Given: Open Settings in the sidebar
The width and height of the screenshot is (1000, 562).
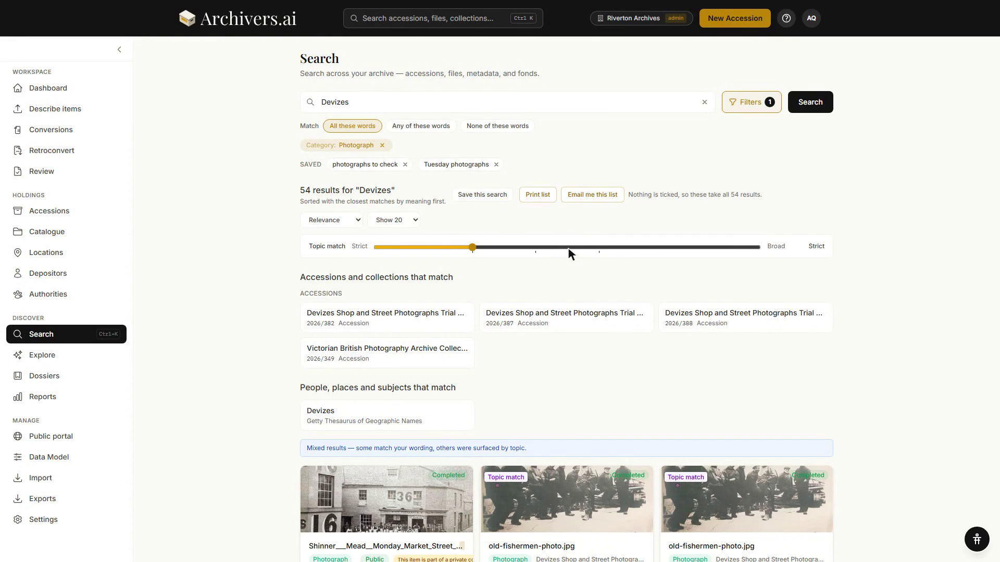Looking at the screenshot, I should tap(66, 519).
